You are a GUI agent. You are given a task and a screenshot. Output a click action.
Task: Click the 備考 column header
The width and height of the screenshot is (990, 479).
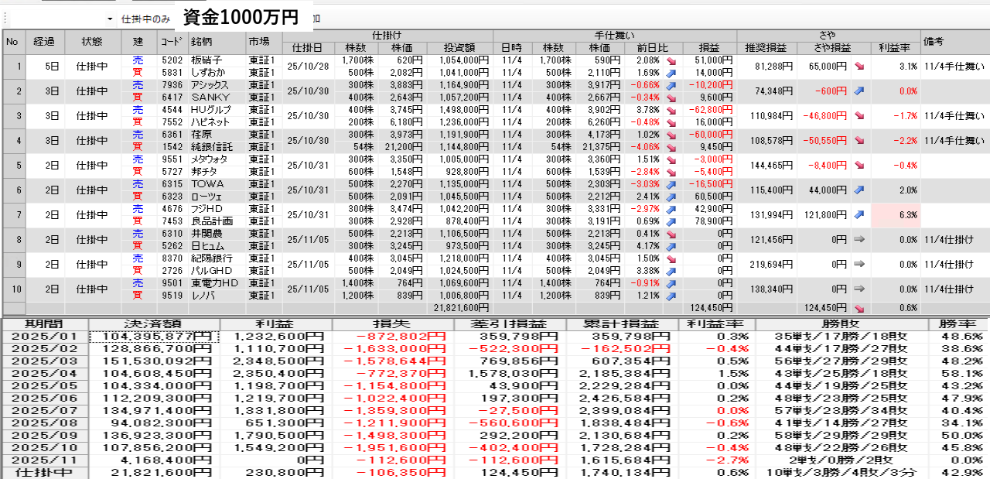pyautogui.click(x=954, y=41)
